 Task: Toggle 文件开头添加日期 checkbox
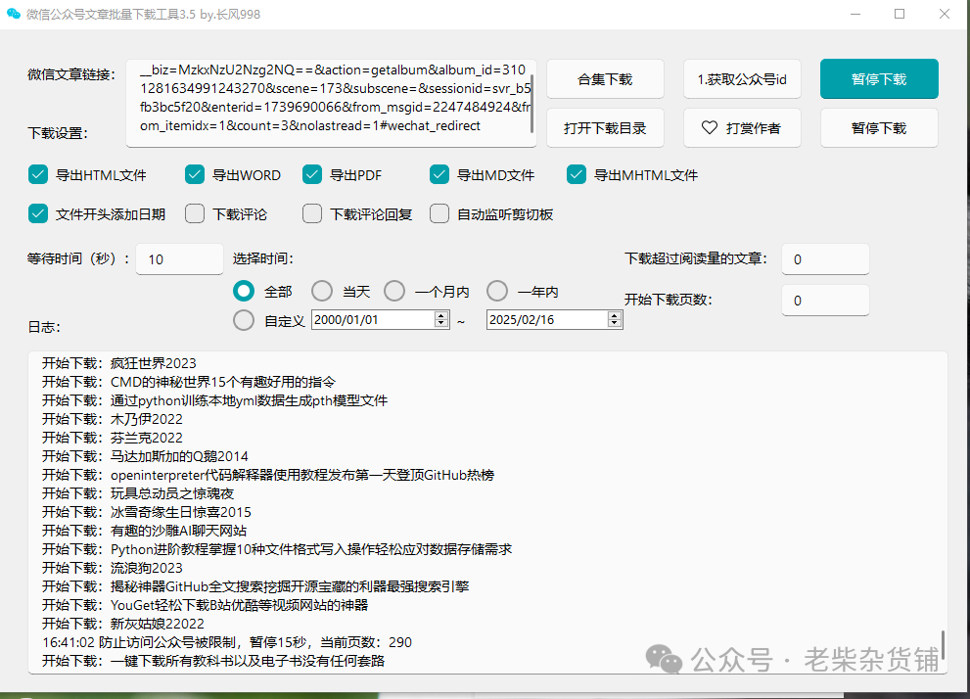tap(38, 214)
